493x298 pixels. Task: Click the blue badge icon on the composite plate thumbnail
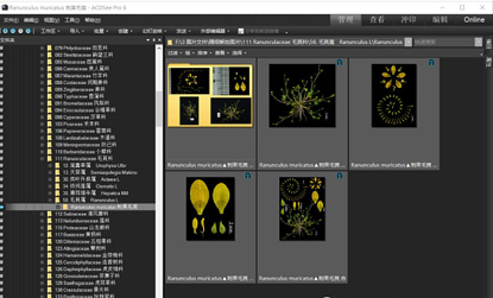[x=339, y=176]
